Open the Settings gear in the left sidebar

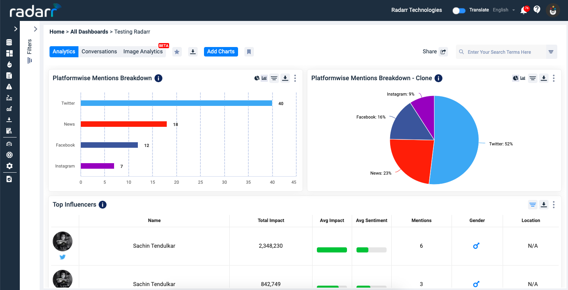tap(9, 166)
